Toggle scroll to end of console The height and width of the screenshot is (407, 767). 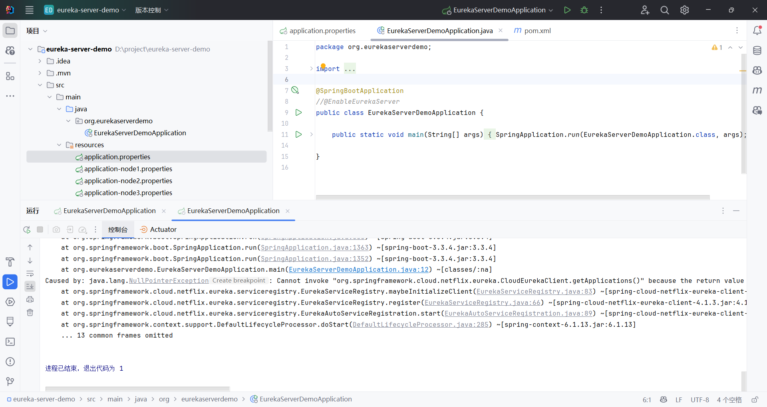(x=30, y=286)
